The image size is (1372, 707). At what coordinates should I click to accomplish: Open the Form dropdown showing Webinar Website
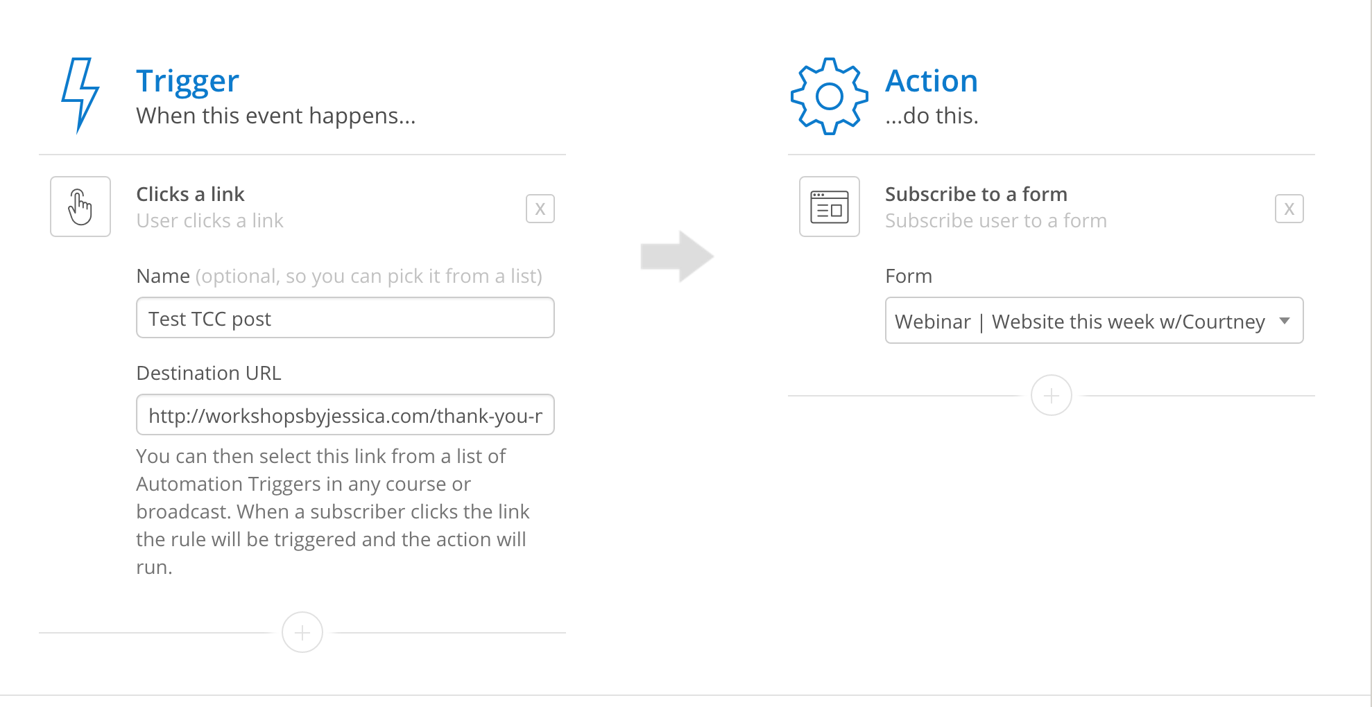pyautogui.click(x=1095, y=320)
